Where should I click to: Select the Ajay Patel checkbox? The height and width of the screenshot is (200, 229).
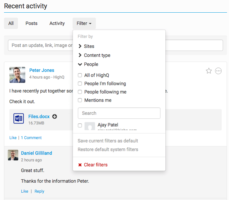80,125
